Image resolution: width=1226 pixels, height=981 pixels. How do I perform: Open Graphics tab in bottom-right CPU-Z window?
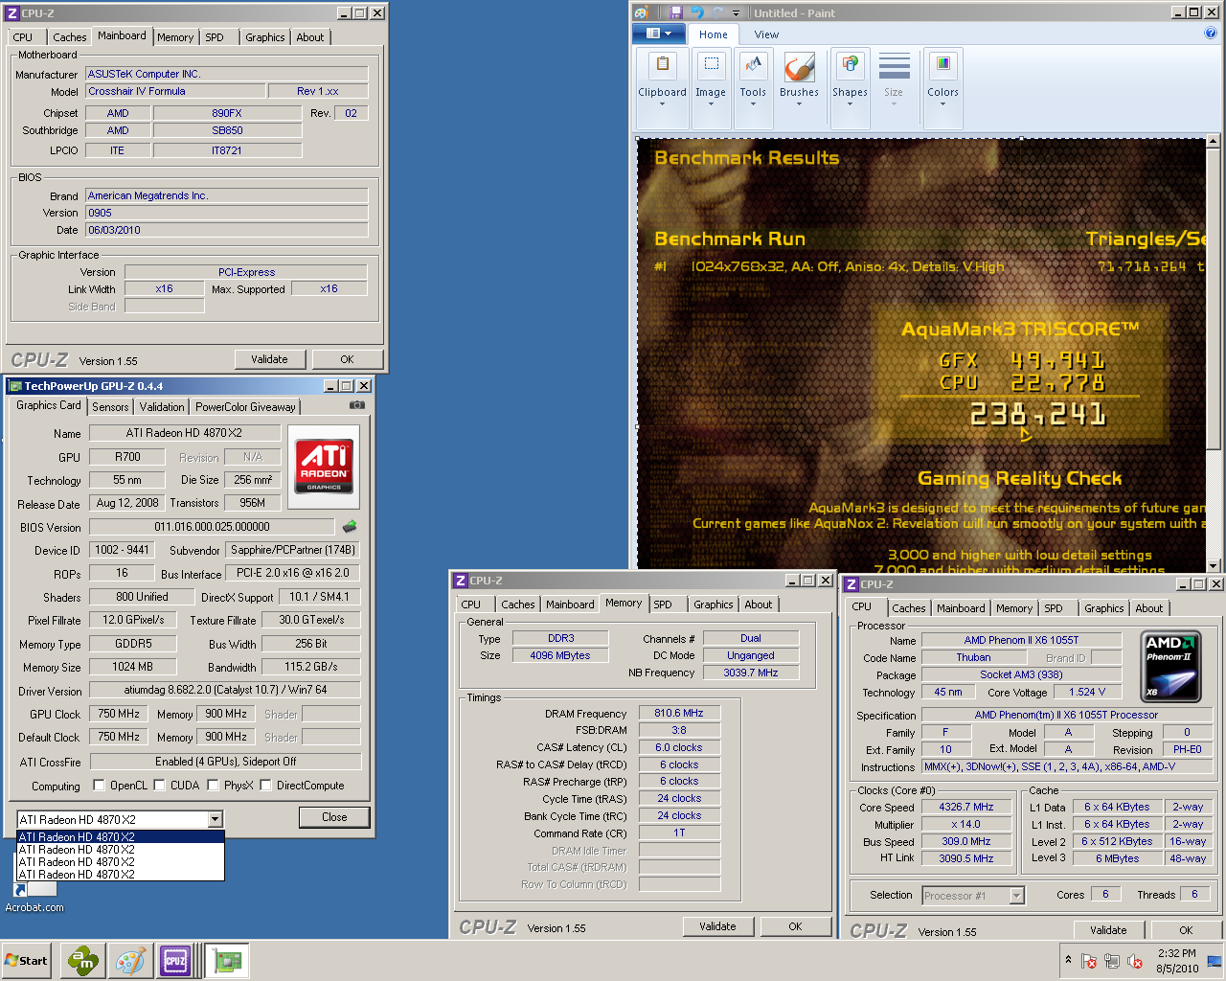pyautogui.click(x=1103, y=608)
